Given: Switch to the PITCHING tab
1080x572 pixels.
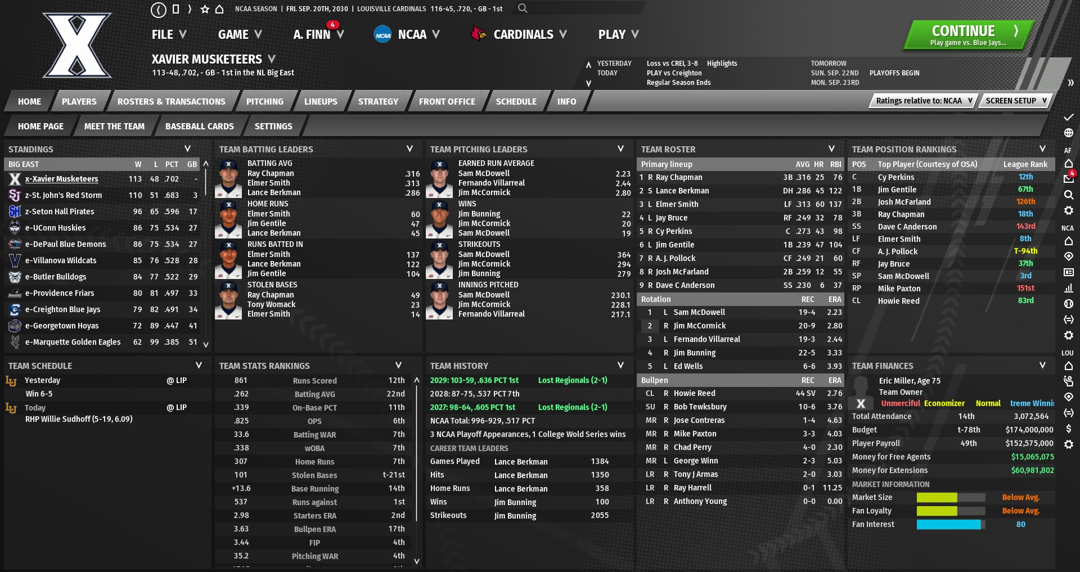Looking at the screenshot, I should point(265,101).
